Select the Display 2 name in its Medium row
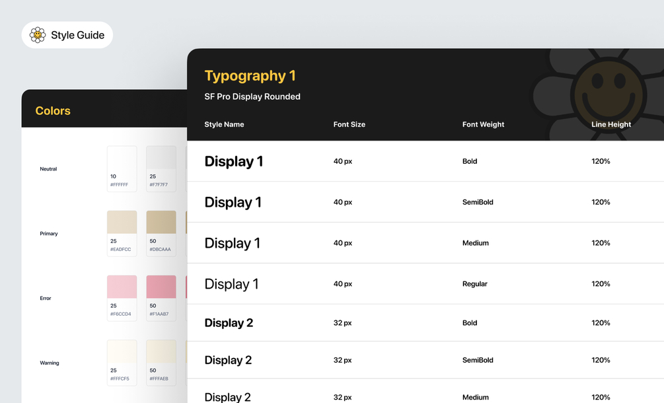Viewport: 664px width, 403px height. [x=227, y=397]
